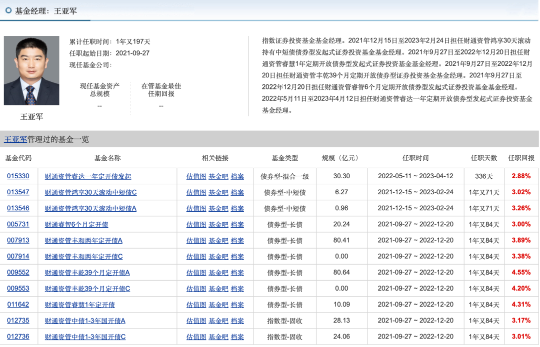Open fund 财通资管丰和两年定开债A
The image size is (540, 347).
point(83,241)
